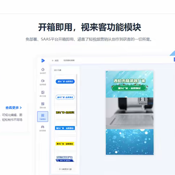Image resolution: width=175 pixels, height=175 pixels.
Task: Choose the yellow outlined text title template
Action: click(x=65, y=113)
